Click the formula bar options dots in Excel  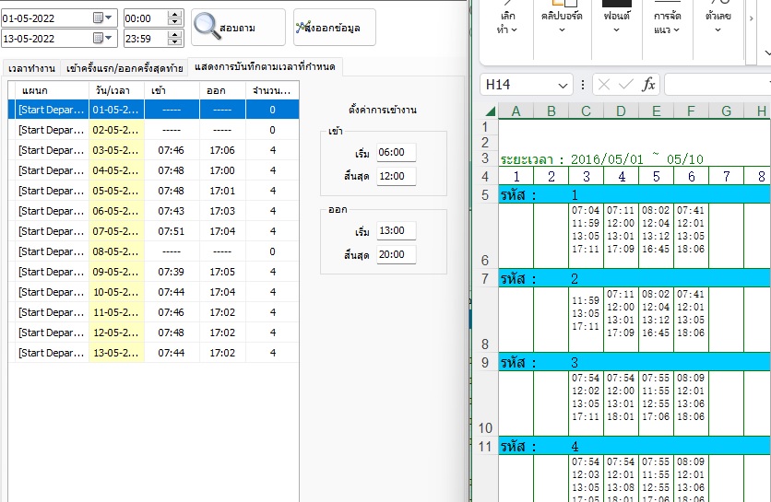[x=583, y=85]
